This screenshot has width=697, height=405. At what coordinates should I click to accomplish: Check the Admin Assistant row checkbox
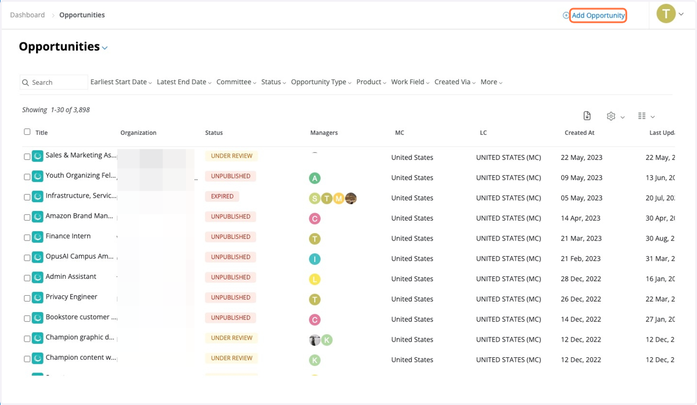click(x=27, y=278)
